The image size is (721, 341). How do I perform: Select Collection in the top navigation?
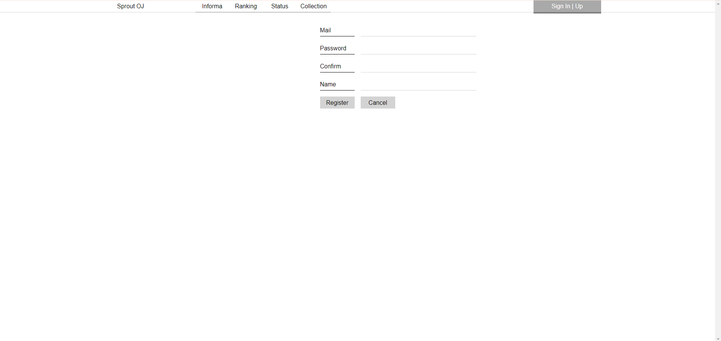pyautogui.click(x=313, y=6)
